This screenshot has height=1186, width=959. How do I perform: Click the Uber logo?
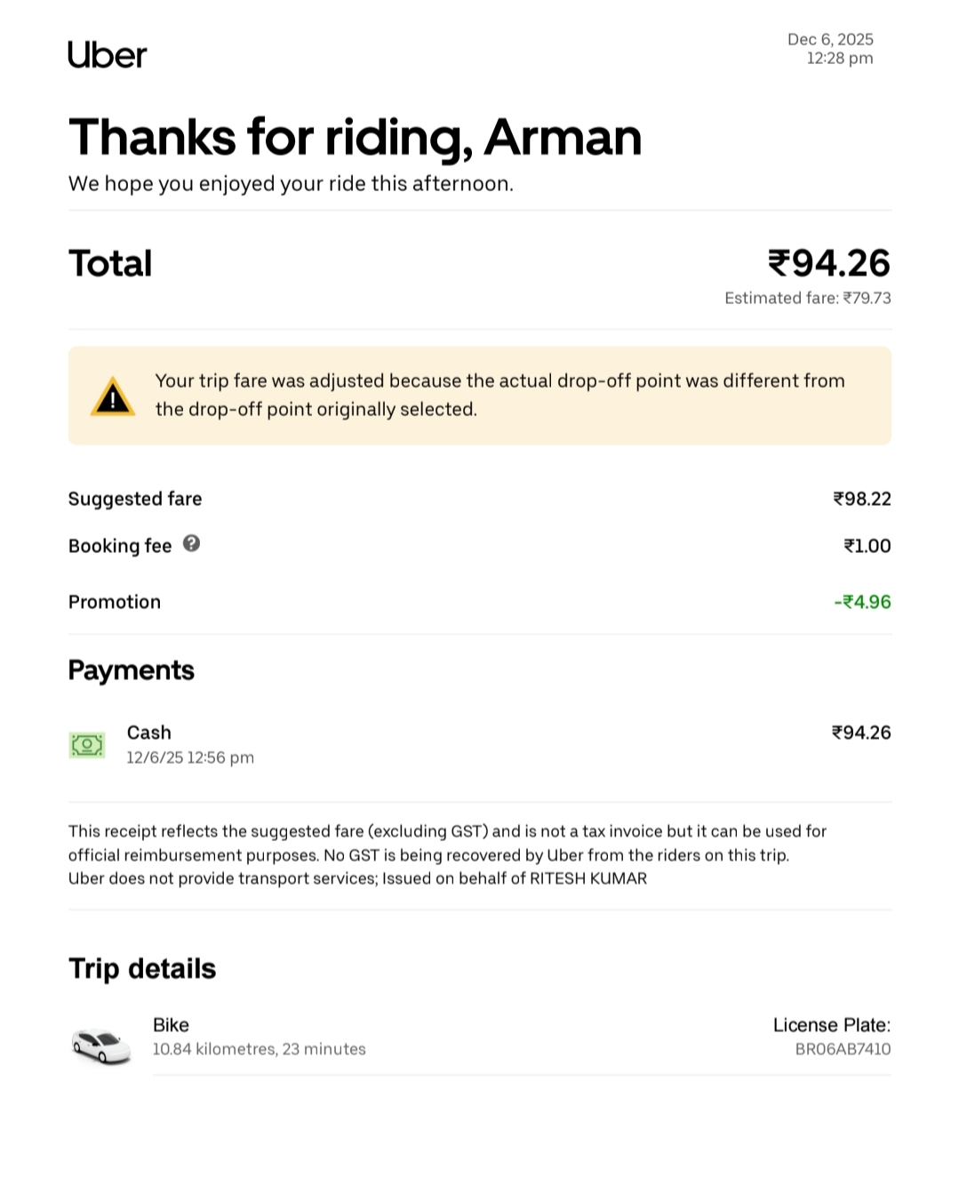click(x=107, y=55)
